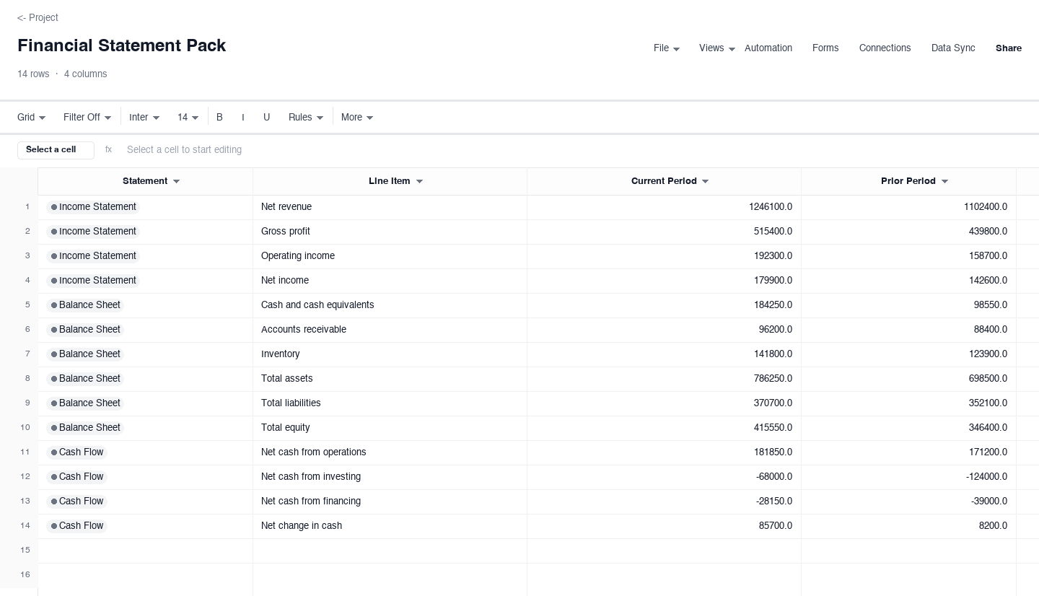Image resolution: width=1039 pixels, height=596 pixels.
Task: Open the File menu
Action: (x=667, y=48)
